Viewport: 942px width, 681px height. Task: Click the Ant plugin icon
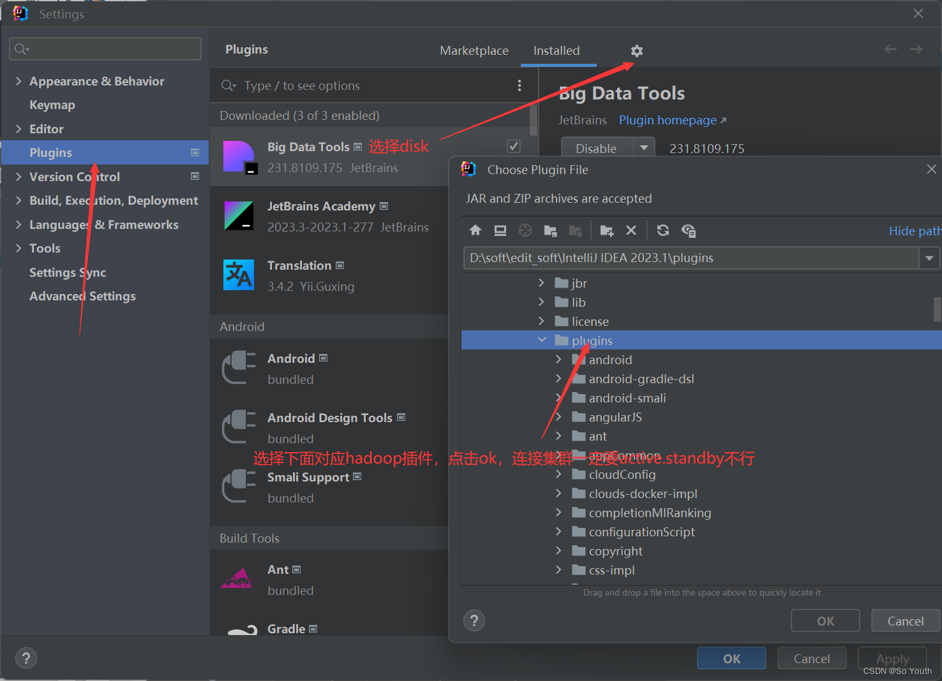[x=237, y=579]
